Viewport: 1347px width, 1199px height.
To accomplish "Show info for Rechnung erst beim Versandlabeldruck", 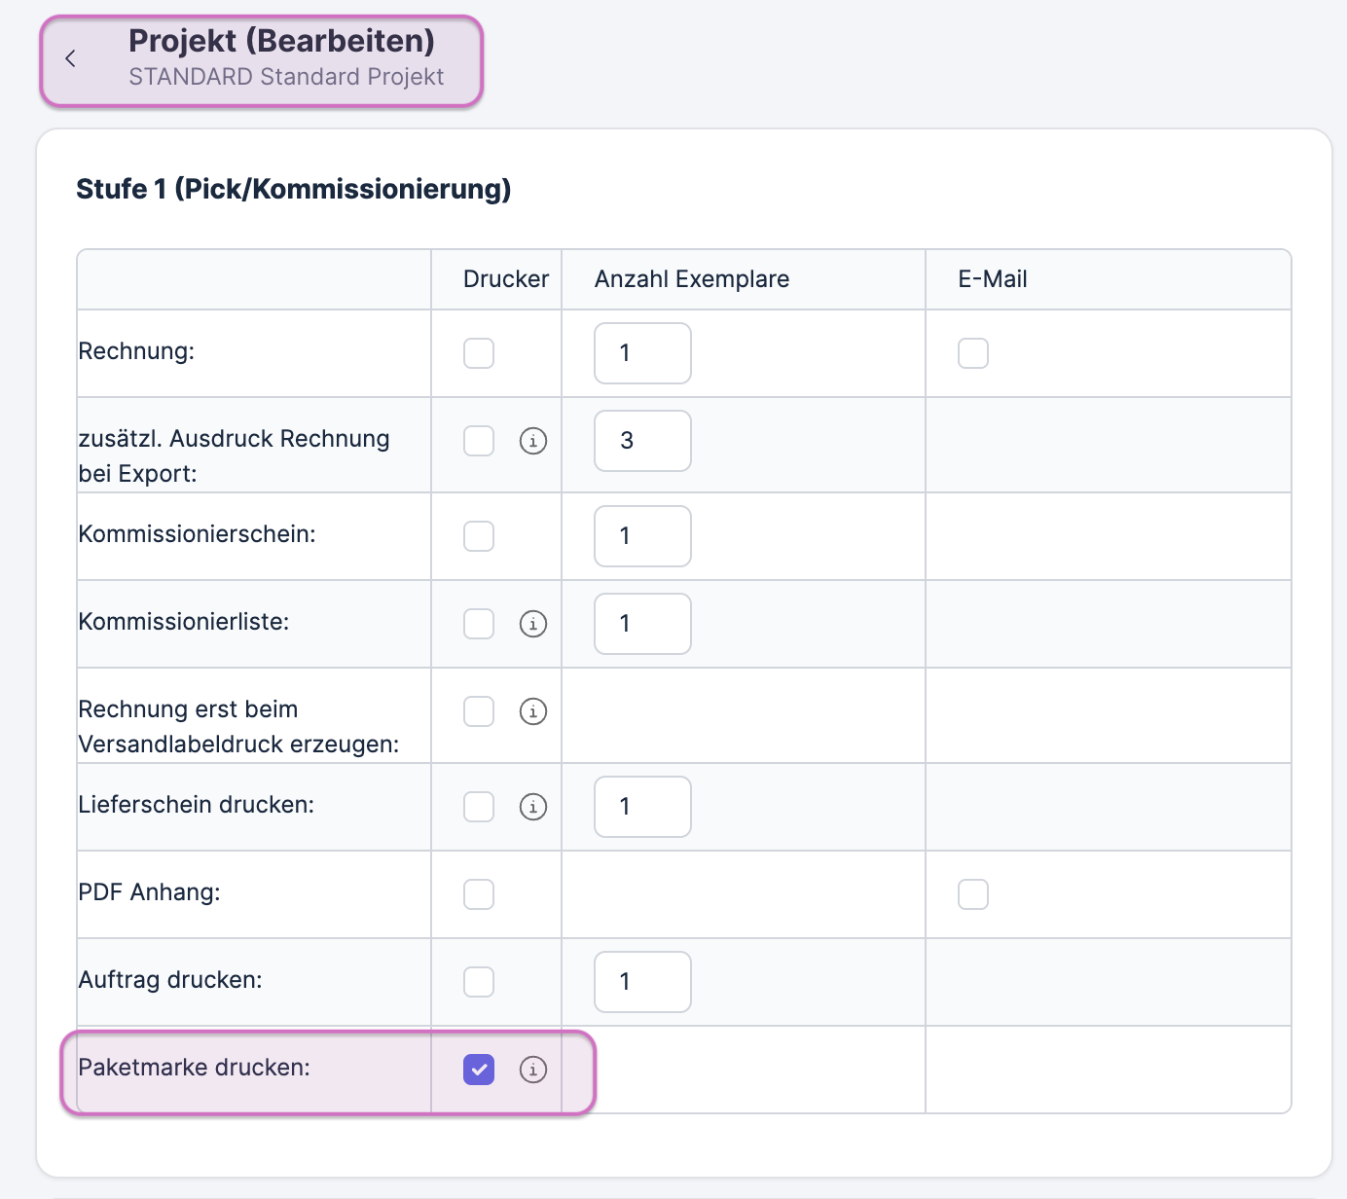I will [x=532, y=711].
